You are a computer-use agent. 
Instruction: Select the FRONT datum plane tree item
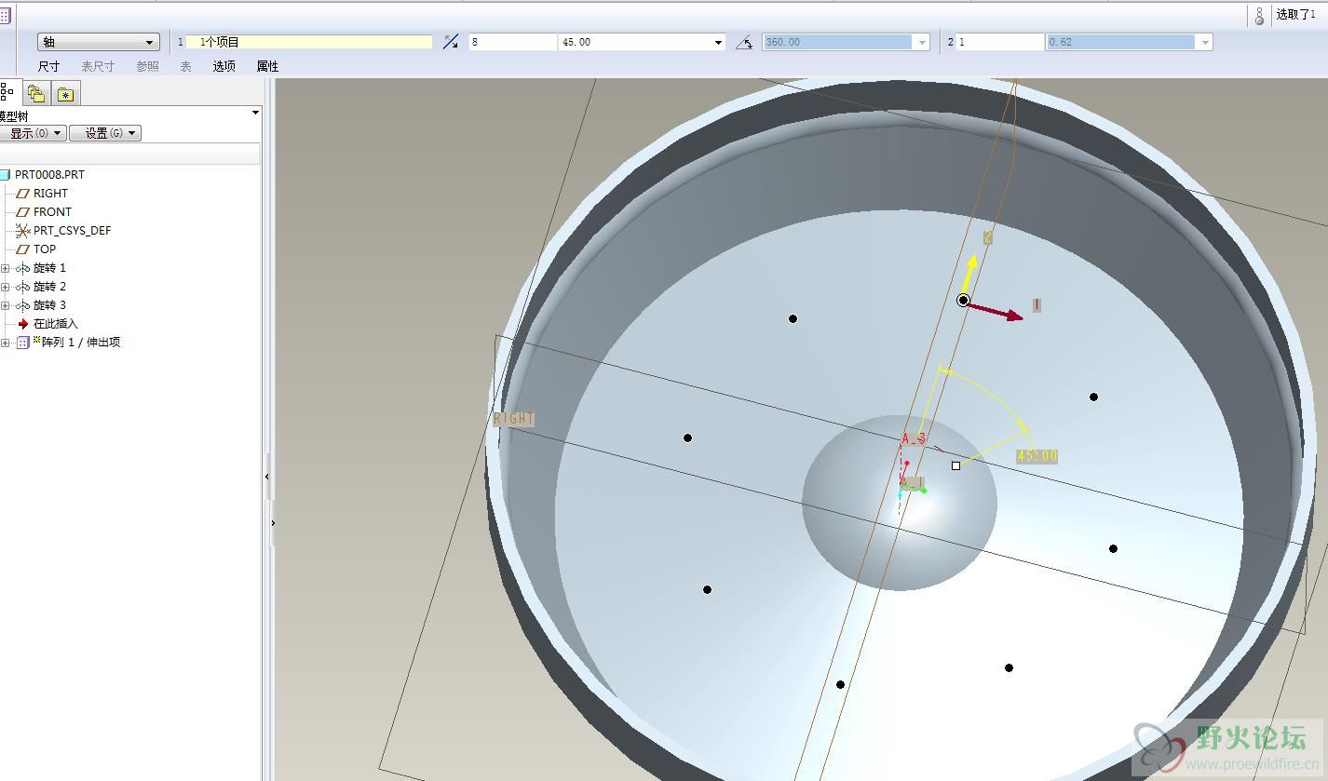(52, 211)
